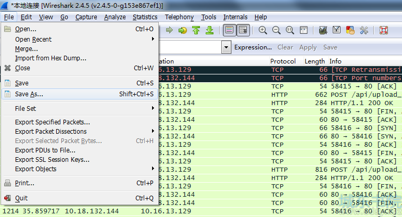Image resolution: width=402 pixels, height=217 pixels.
Task: Click the Apply filter button
Action: [308, 47]
